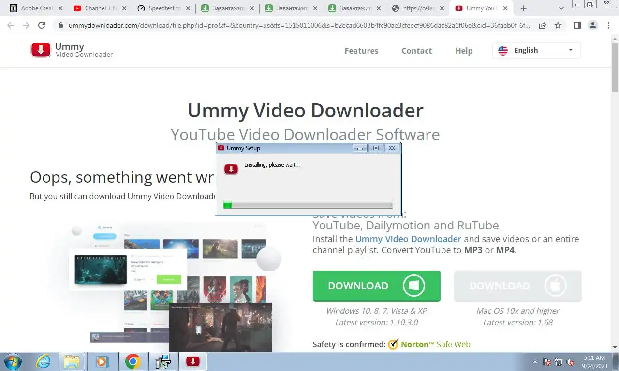Click the Chrome taskbar icon
Viewport: 619px width, 371px height.
pos(133,361)
